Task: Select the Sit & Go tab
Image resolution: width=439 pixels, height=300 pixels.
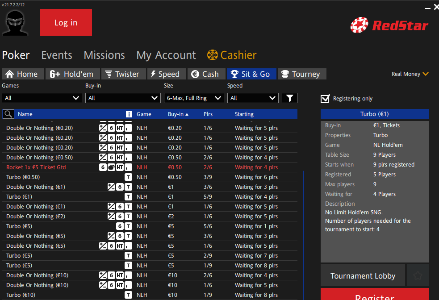Action: [x=251, y=74]
